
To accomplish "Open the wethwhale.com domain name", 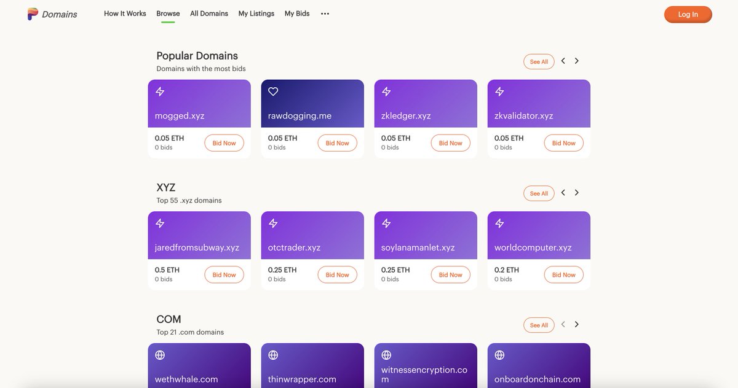I will click(x=186, y=379).
